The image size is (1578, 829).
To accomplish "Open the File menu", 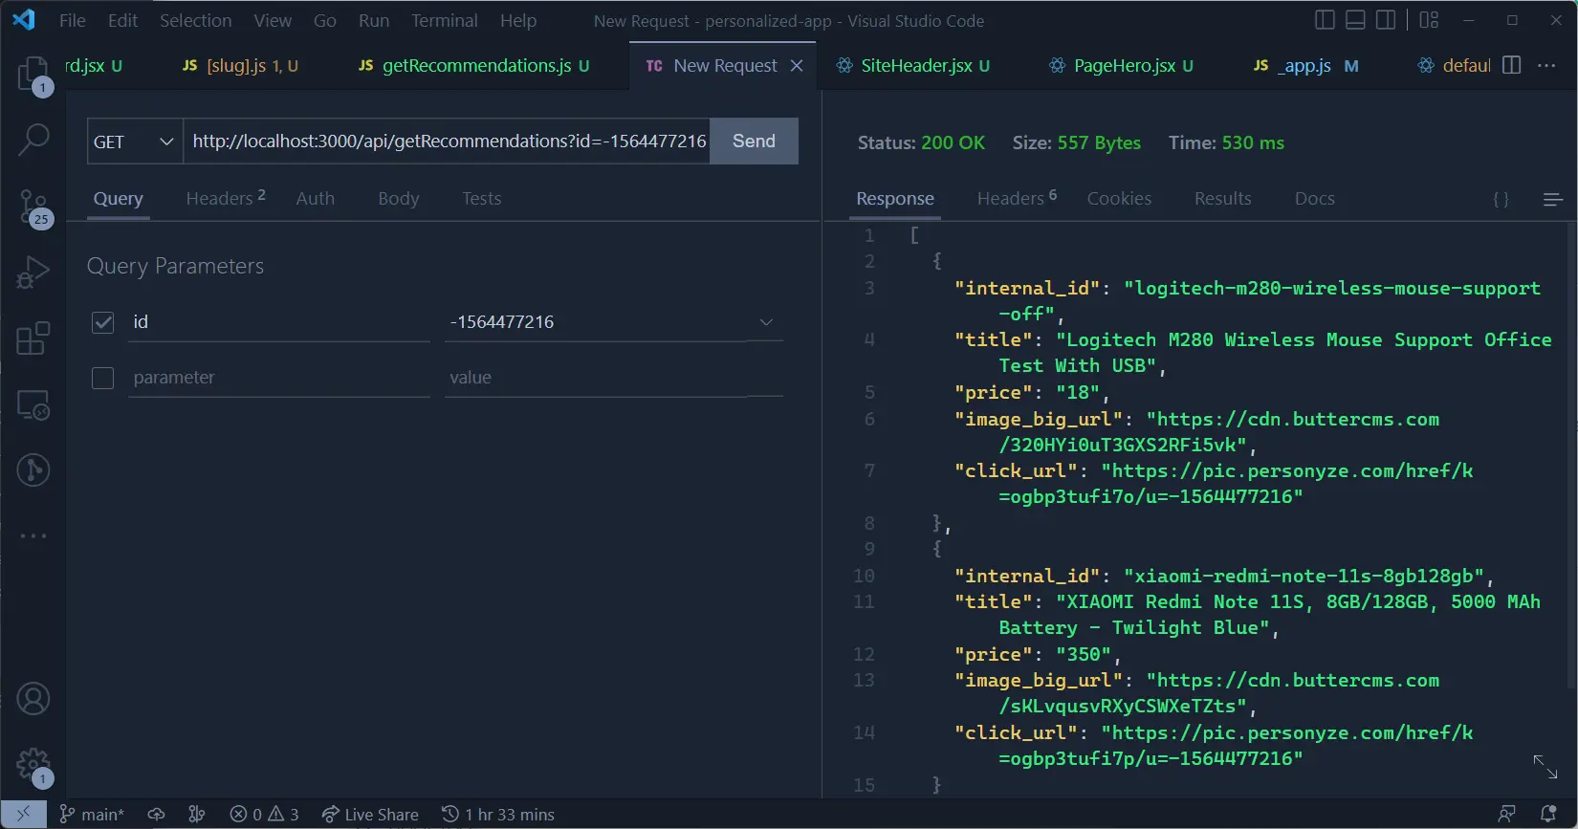I will 73,20.
